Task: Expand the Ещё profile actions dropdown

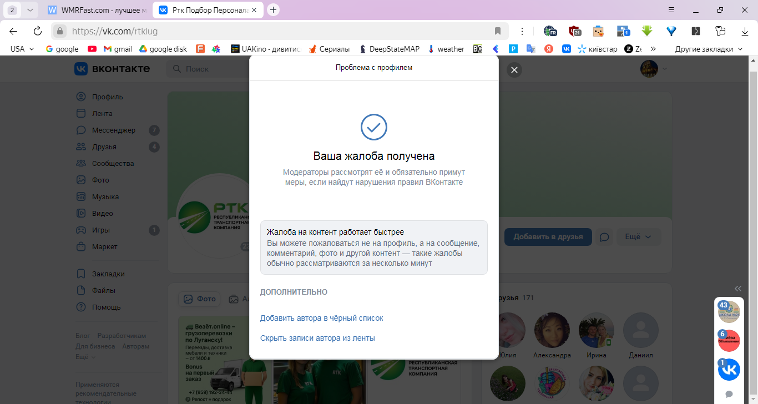Action: (638, 236)
